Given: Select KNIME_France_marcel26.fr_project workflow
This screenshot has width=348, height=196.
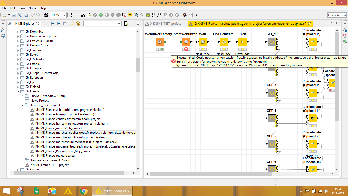Looking at the screenshot, I should 59,128.
